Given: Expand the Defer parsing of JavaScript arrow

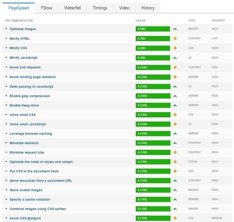Looking at the screenshot, I should (x=6, y=87).
